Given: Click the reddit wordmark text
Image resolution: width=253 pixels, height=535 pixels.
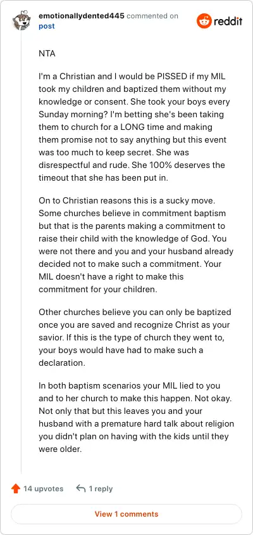Looking at the screenshot, I should 228,21.
